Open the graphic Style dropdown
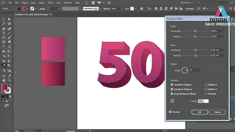Screen dimensions: 235x132 [x=135, y=9]
